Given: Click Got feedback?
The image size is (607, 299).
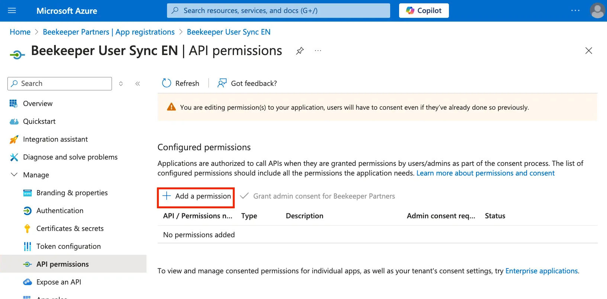Looking at the screenshot, I should 247,83.
